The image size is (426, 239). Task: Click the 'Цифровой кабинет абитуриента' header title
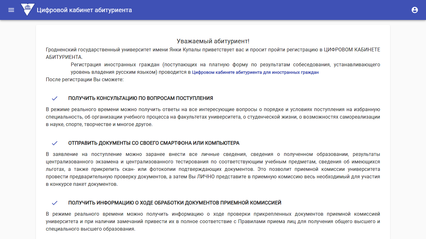point(84,10)
